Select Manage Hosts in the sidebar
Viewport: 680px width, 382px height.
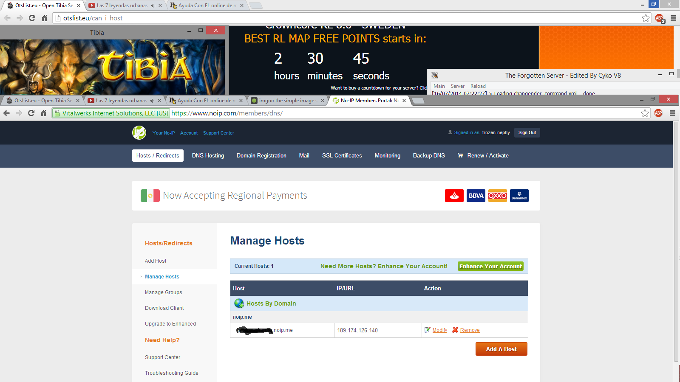point(162,277)
